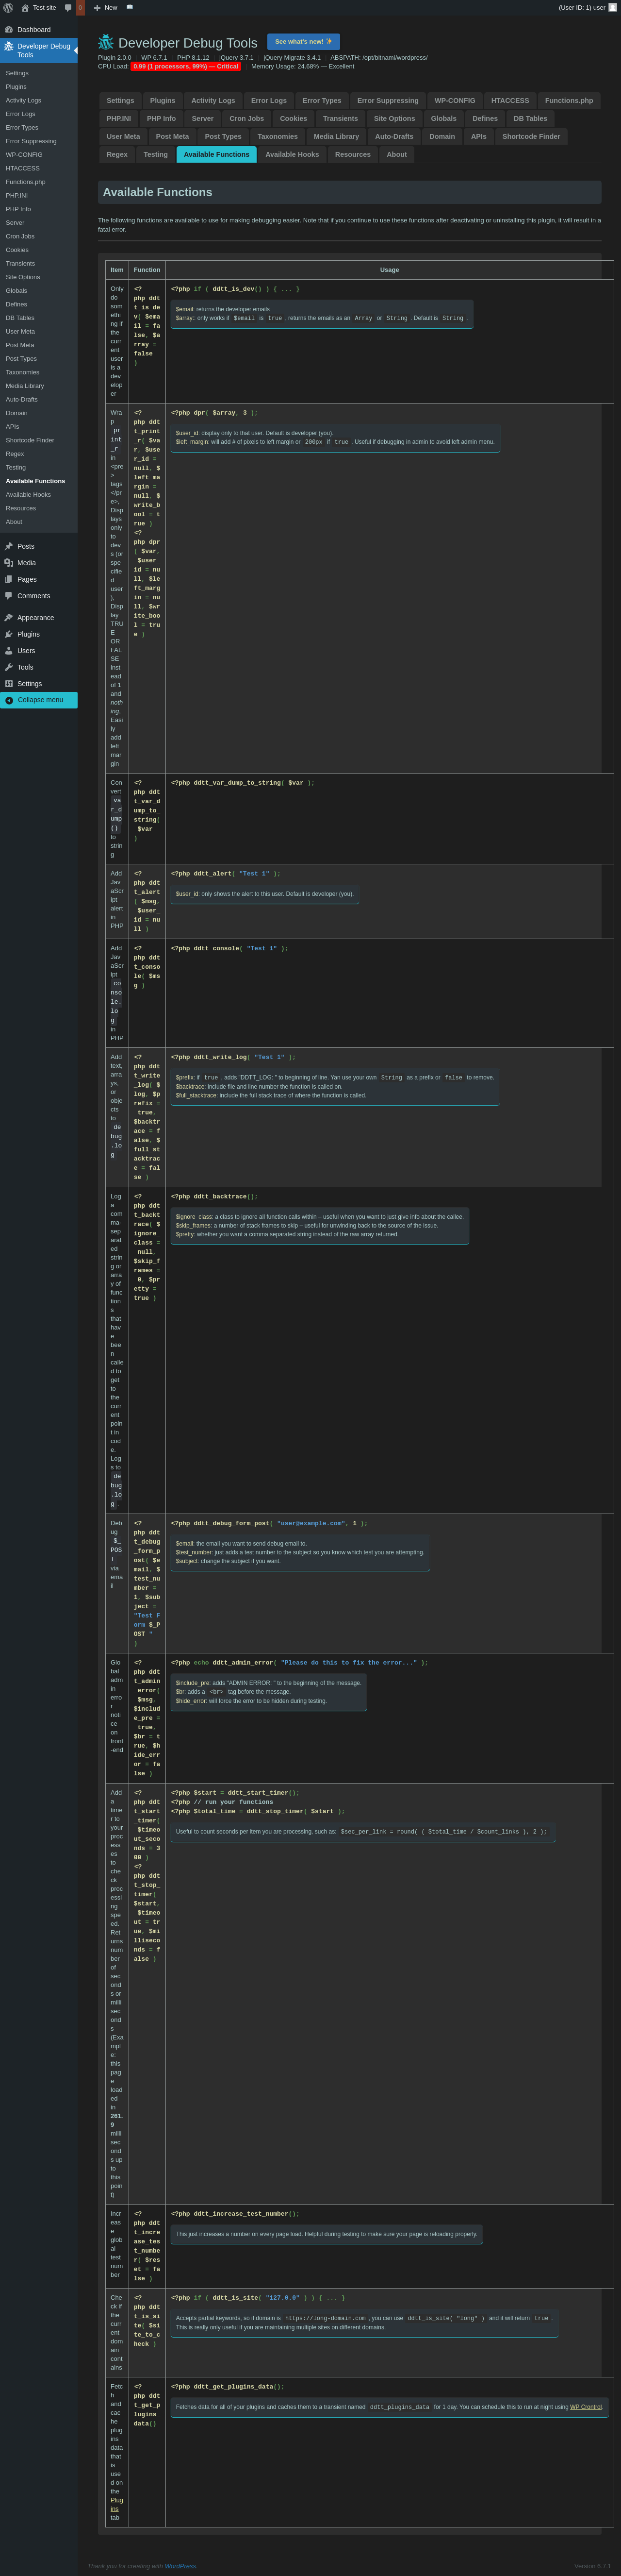
Task: Click the See what's new button
Action: point(303,42)
